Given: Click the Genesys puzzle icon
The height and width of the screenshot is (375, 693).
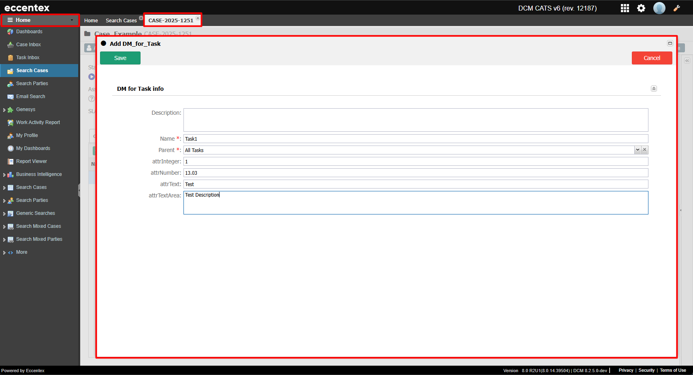Looking at the screenshot, I should pos(11,109).
